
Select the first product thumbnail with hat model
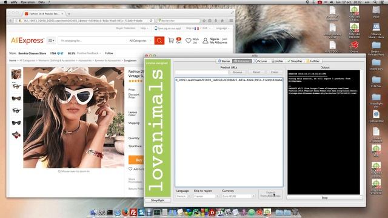coord(16,74)
